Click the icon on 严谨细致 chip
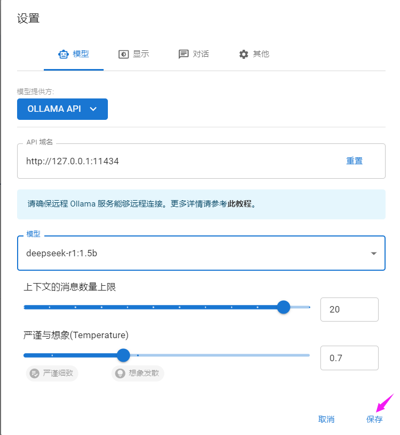The height and width of the screenshot is (435, 400). tap(35, 373)
